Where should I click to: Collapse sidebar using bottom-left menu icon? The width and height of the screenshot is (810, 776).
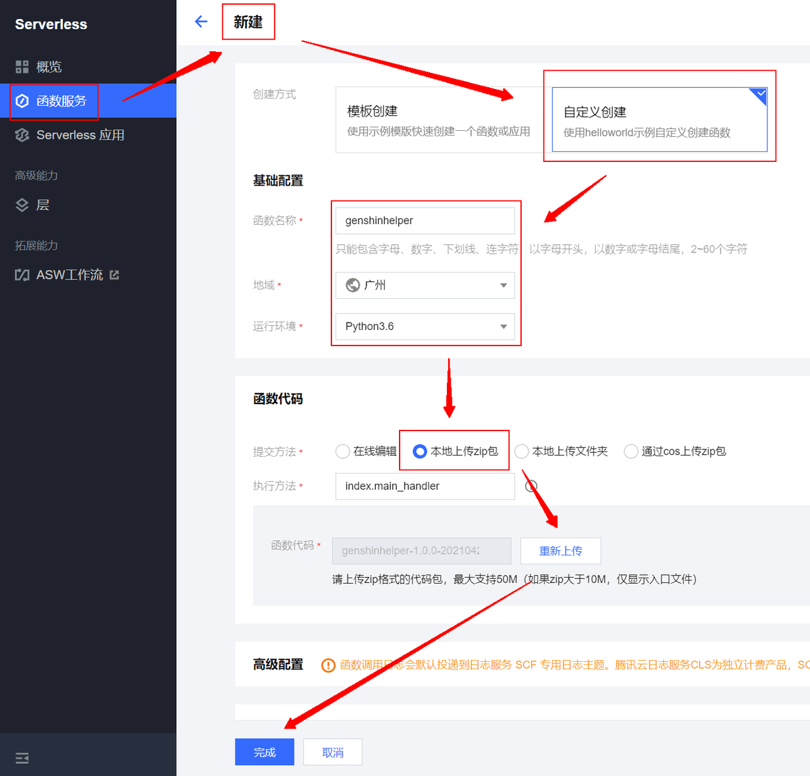pos(22,758)
